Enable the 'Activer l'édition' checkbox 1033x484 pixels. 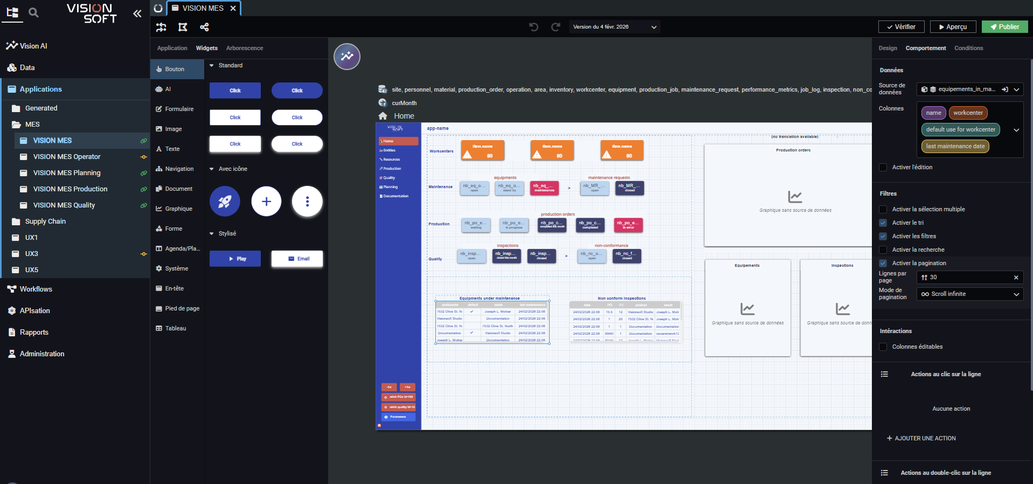click(883, 168)
